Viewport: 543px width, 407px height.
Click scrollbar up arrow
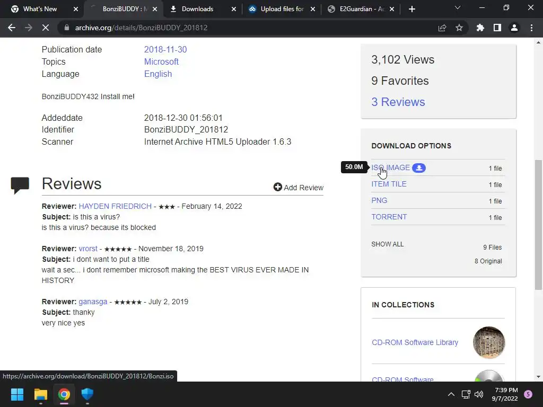538,42
